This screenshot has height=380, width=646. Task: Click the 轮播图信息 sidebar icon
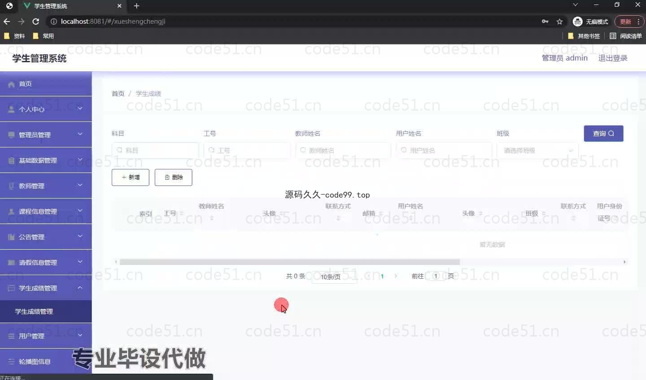(11, 362)
